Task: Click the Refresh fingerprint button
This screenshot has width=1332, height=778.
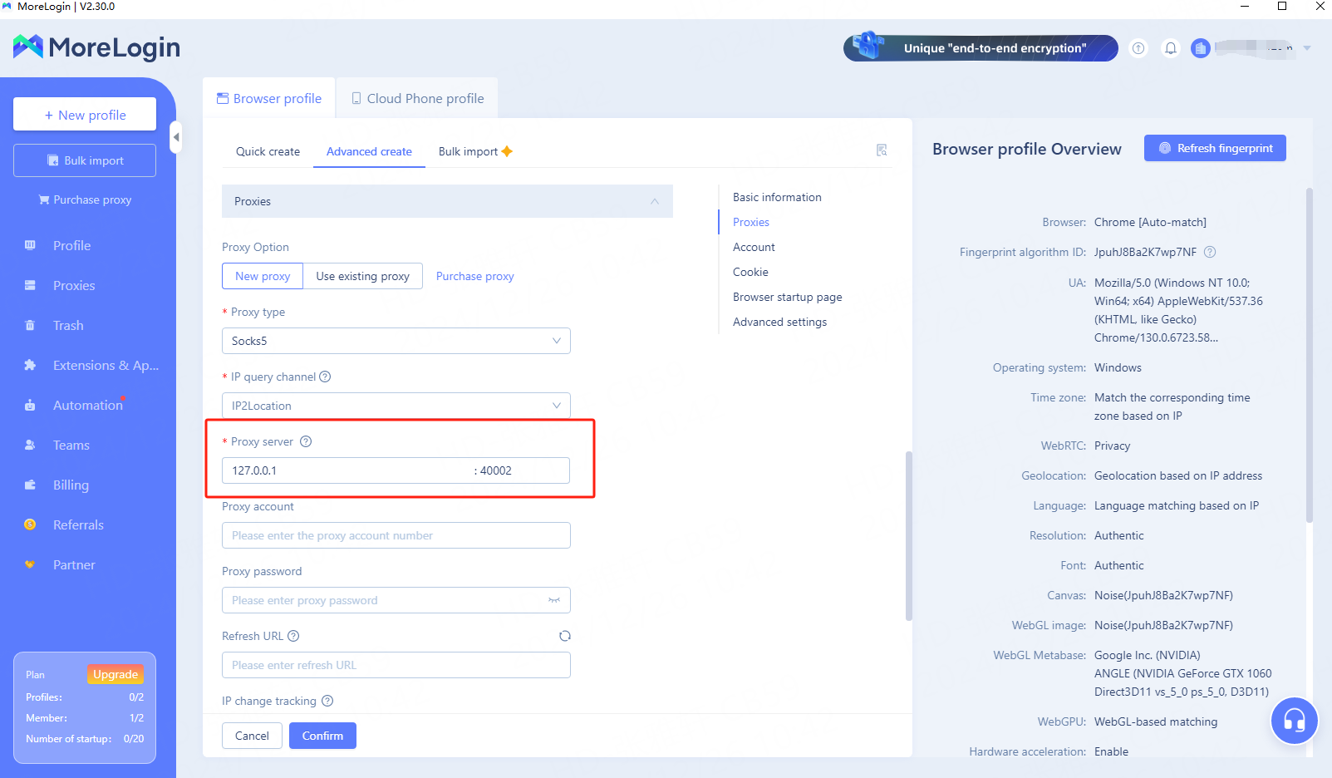Action: click(x=1215, y=148)
